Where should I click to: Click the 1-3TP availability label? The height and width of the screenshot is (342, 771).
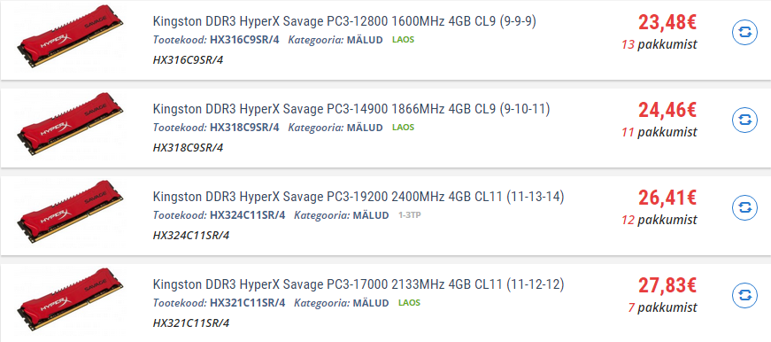[409, 215]
